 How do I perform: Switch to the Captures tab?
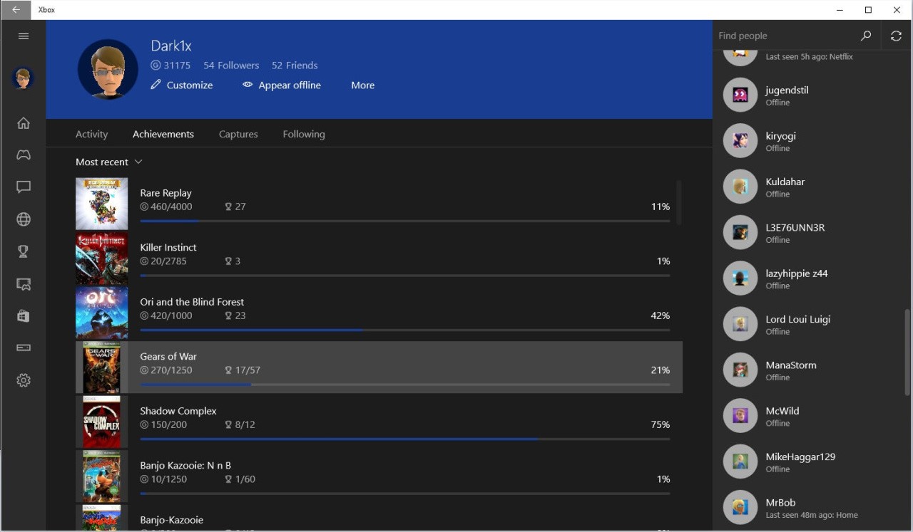[x=238, y=134]
